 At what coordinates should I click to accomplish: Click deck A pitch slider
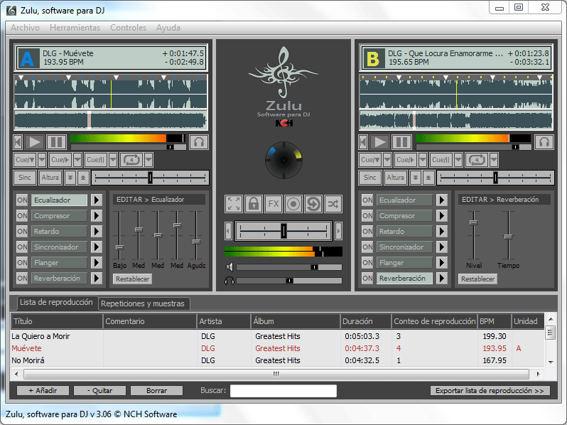tap(150, 178)
